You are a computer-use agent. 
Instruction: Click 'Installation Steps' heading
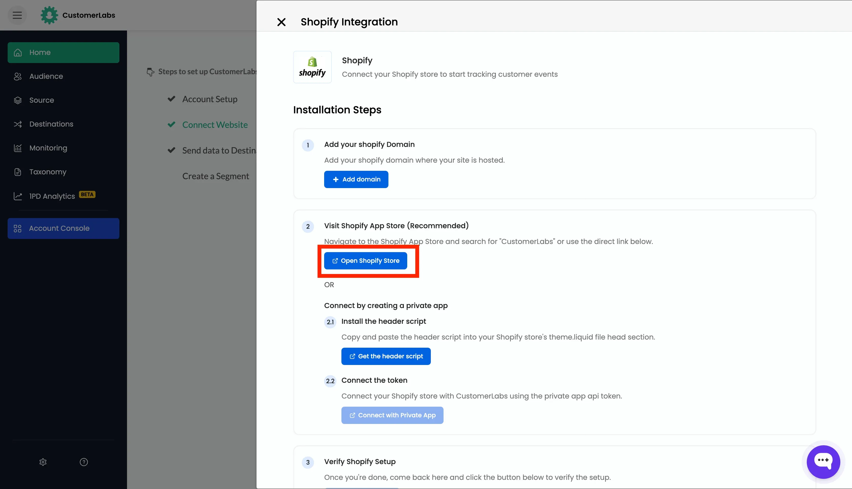[x=337, y=110]
